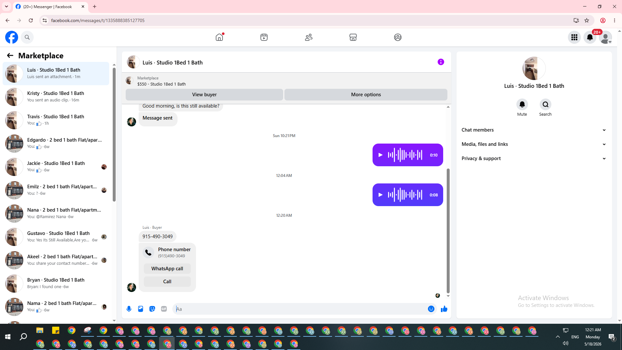Open conversation information purple icon

(441, 62)
